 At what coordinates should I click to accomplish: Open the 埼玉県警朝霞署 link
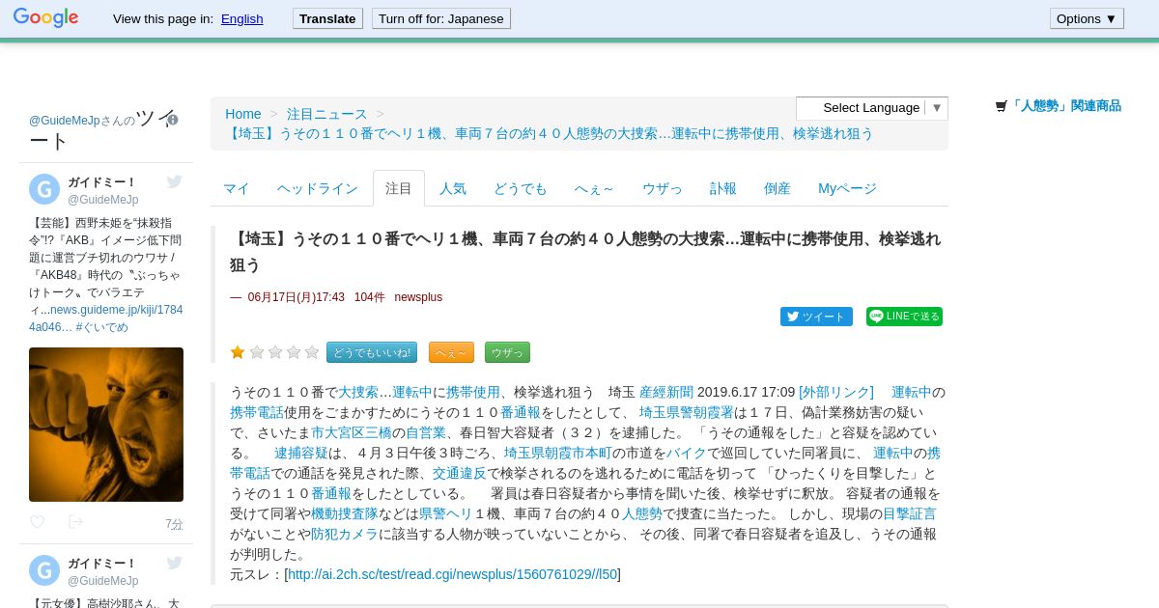687,412
